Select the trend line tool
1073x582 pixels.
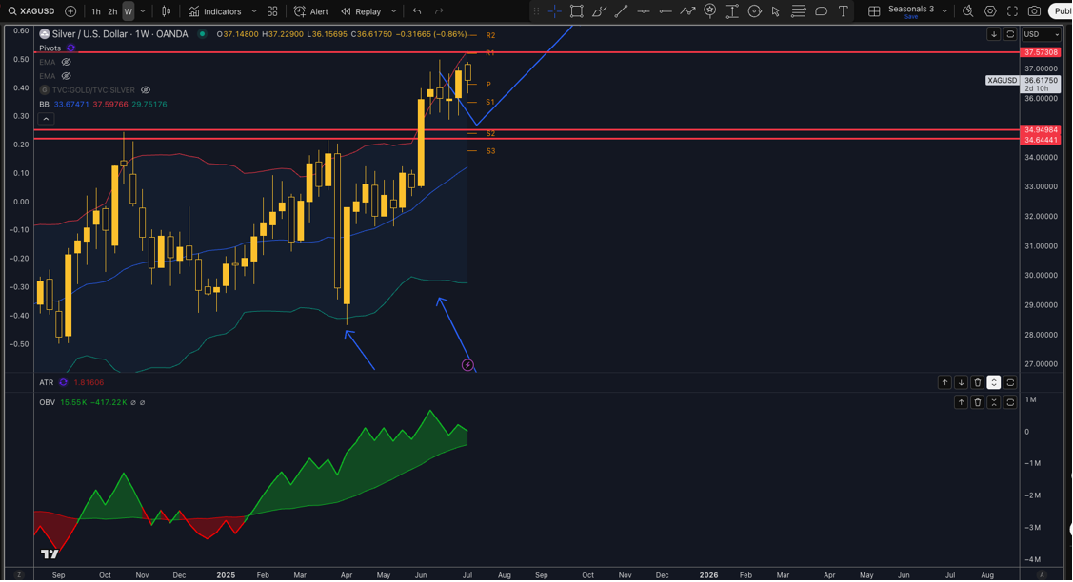click(622, 11)
